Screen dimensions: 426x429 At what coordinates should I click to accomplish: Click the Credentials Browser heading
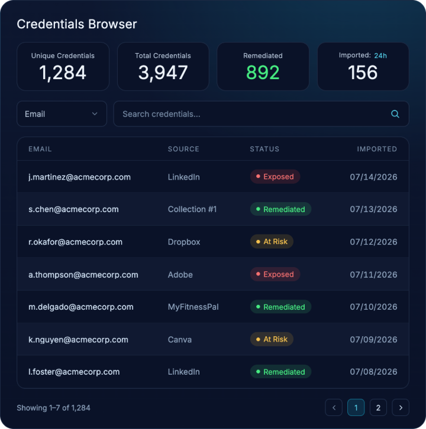pos(77,24)
